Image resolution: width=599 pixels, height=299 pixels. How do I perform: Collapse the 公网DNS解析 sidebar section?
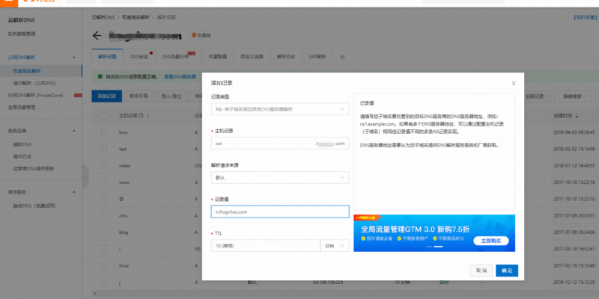point(73,57)
